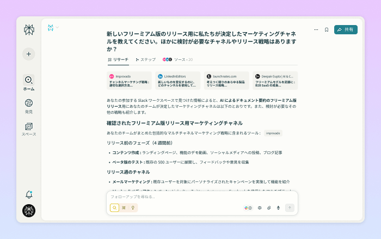Enable the lightbulb labs mode toggle
Image resolution: width=381 pixels, height=239 pixels.
(x=133, y=207)
